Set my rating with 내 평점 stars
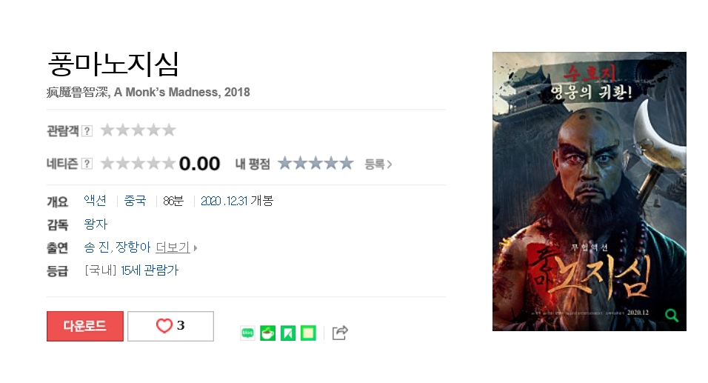This screenshot has height=383, width=708. pyautogui.click(x=315, y=163)
